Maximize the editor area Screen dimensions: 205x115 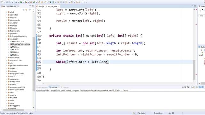pos(195,6)
